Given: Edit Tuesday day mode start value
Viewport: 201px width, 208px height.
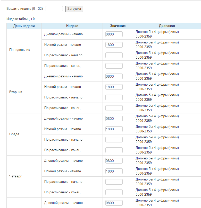Looking at the screenshot, I should [x=114, y=76].
